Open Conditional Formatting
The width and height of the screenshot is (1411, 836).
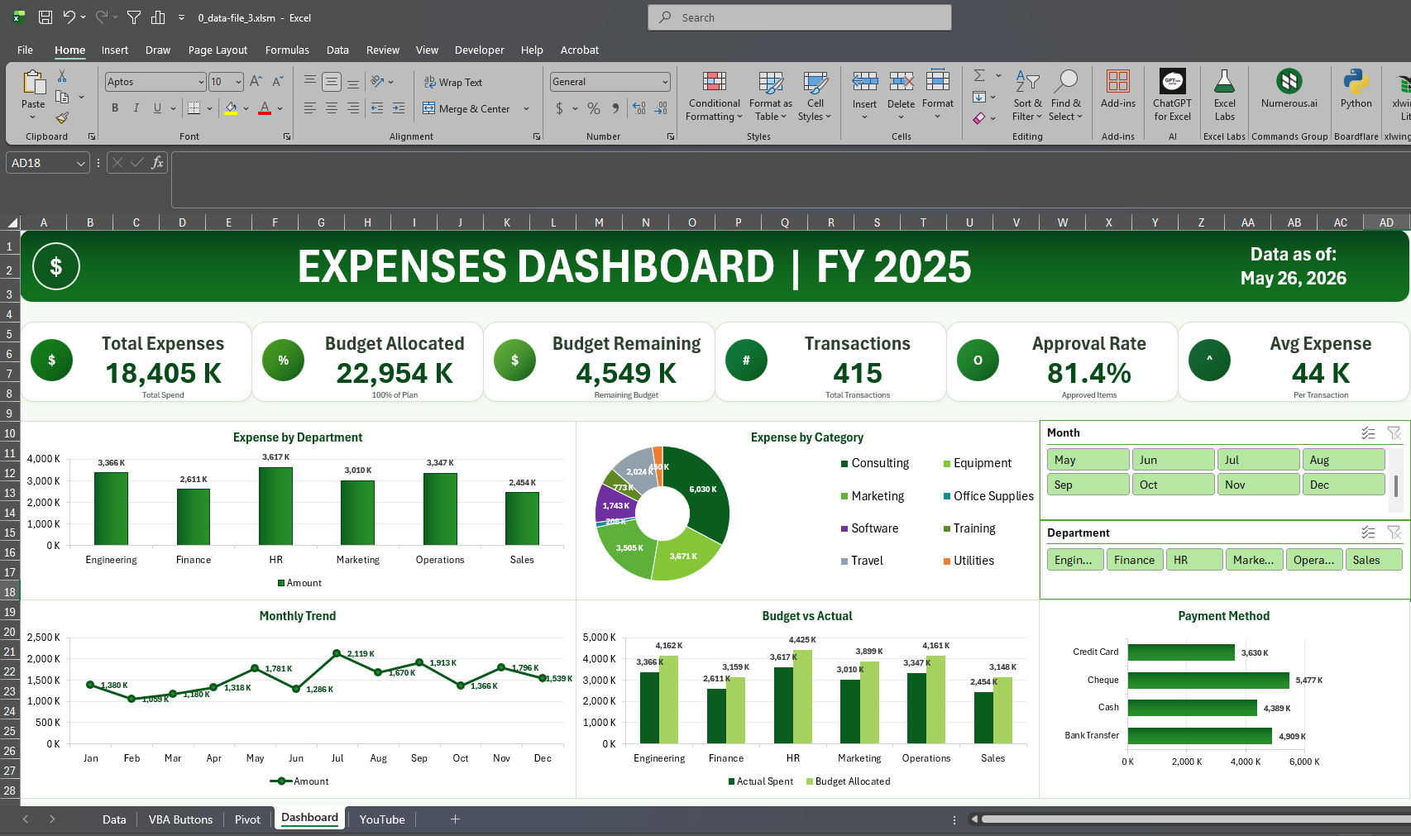715,97
